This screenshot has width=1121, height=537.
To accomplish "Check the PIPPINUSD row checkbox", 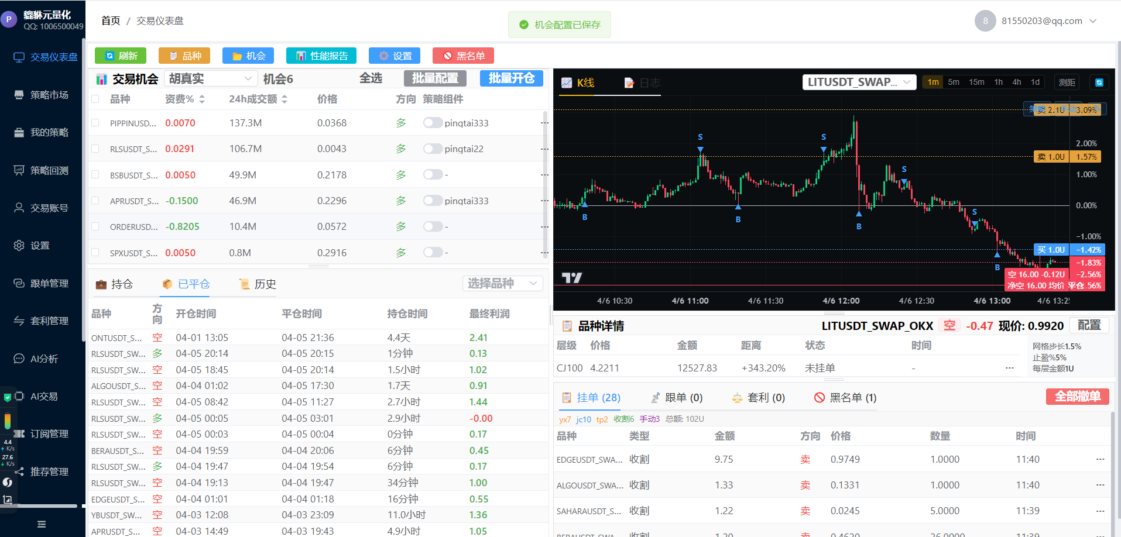I will (95, 123).
